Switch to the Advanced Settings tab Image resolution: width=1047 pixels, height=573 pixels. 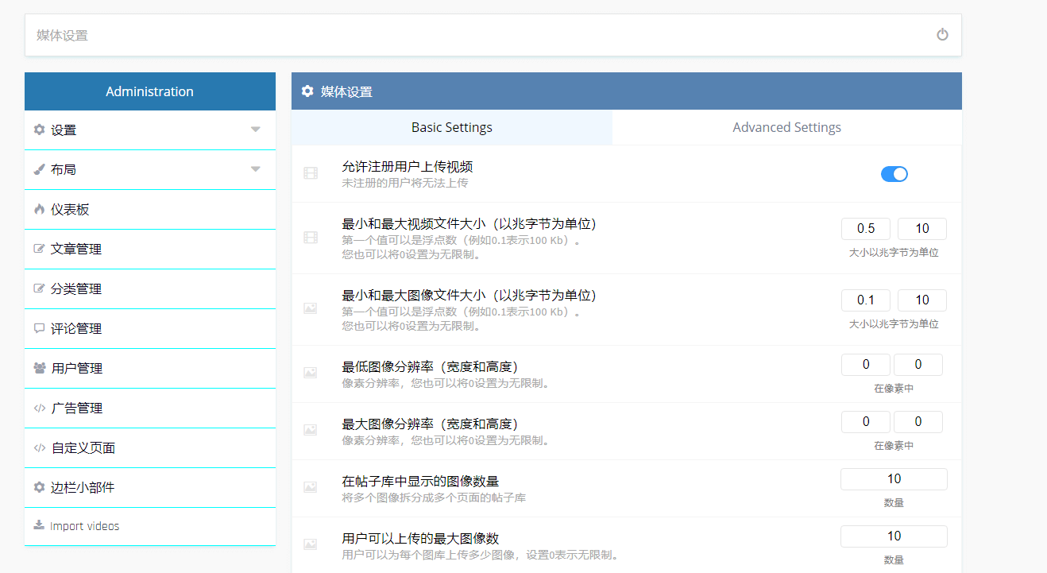tap(787, 127)
